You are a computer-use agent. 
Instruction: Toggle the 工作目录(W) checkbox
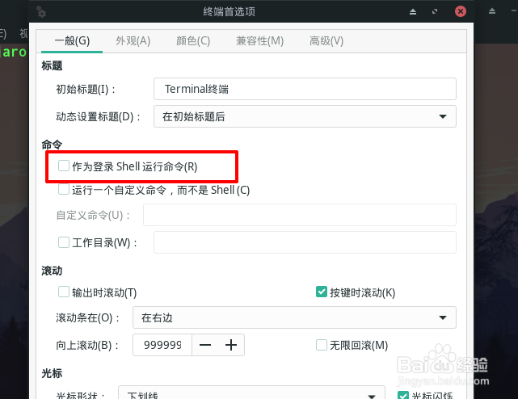63,242
